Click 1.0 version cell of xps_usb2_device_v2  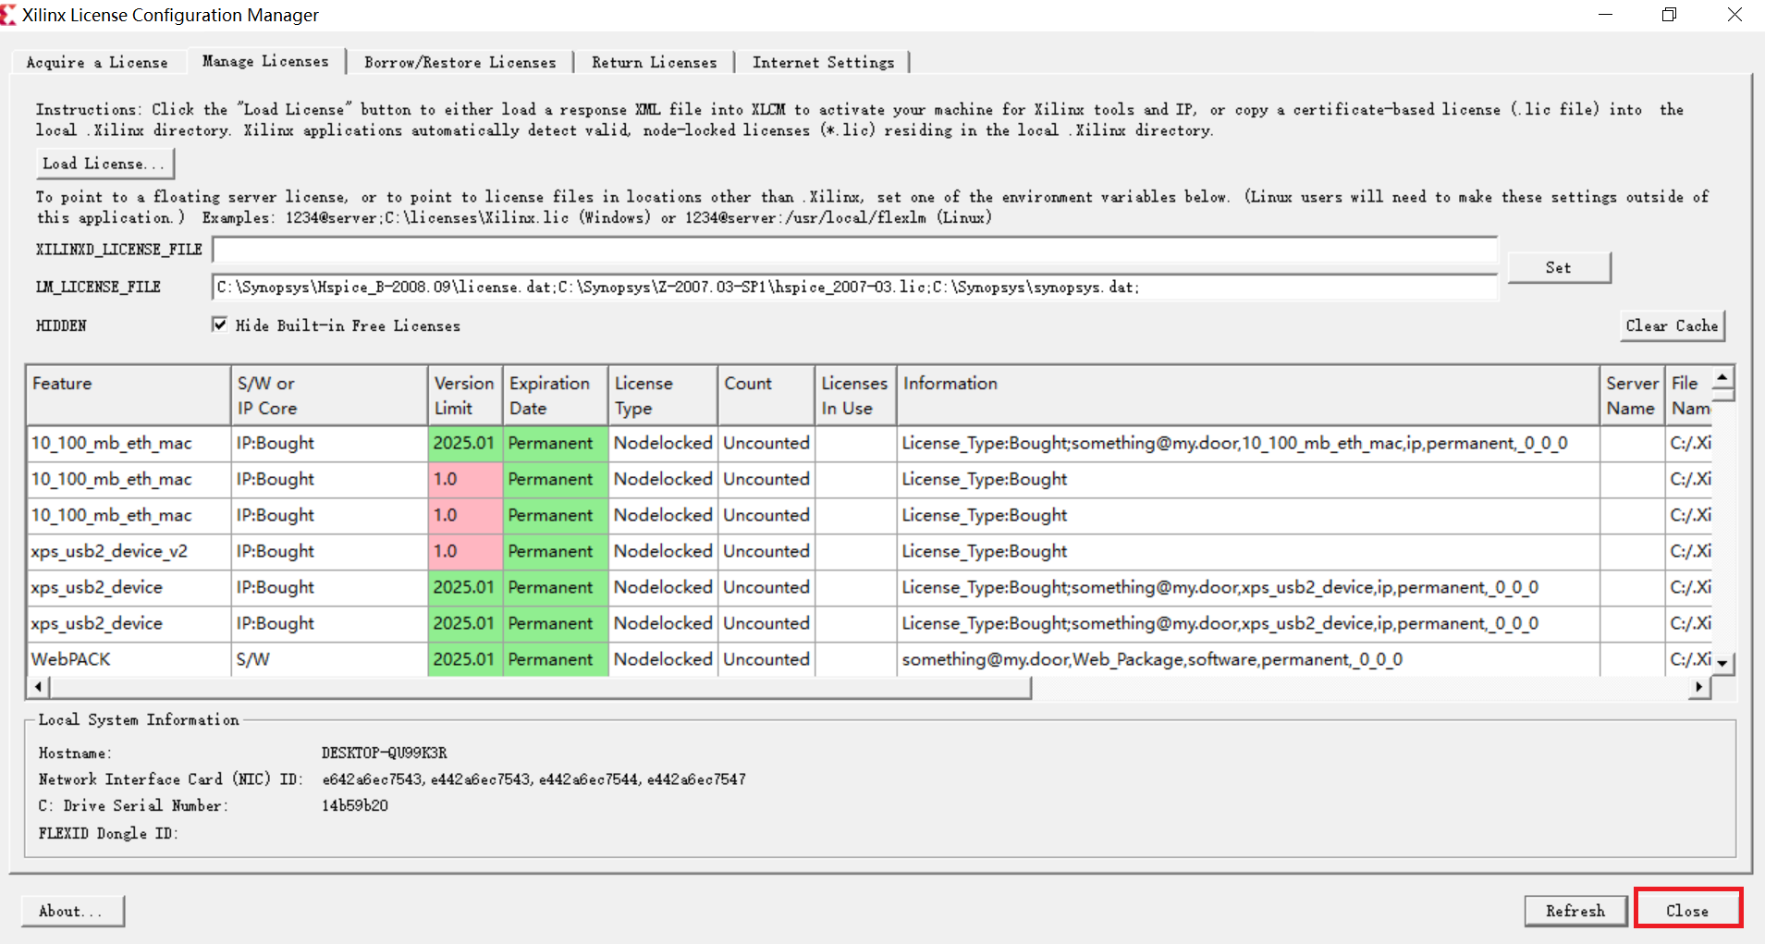point(465,551)
